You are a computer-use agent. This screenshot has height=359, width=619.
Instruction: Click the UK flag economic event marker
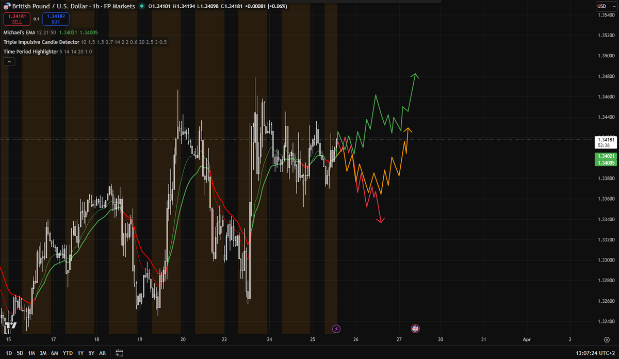point(415,328)
